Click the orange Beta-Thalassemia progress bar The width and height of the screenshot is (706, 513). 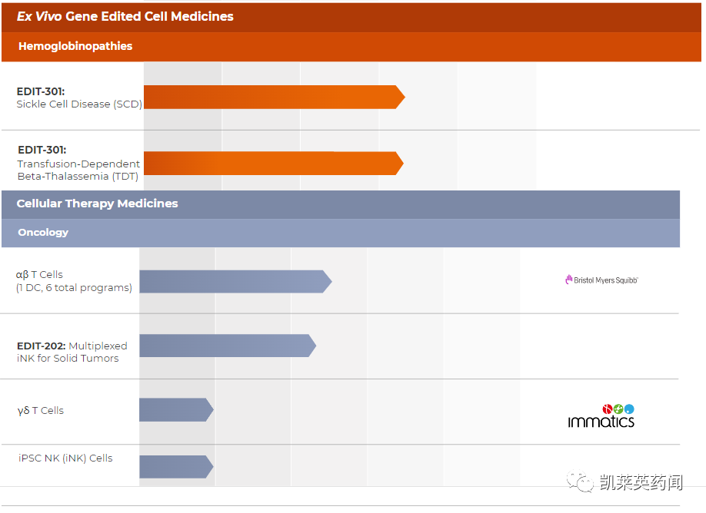coord(272,163)
